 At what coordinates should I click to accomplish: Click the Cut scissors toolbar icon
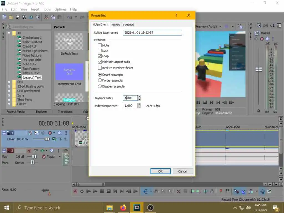click(46, 17)
